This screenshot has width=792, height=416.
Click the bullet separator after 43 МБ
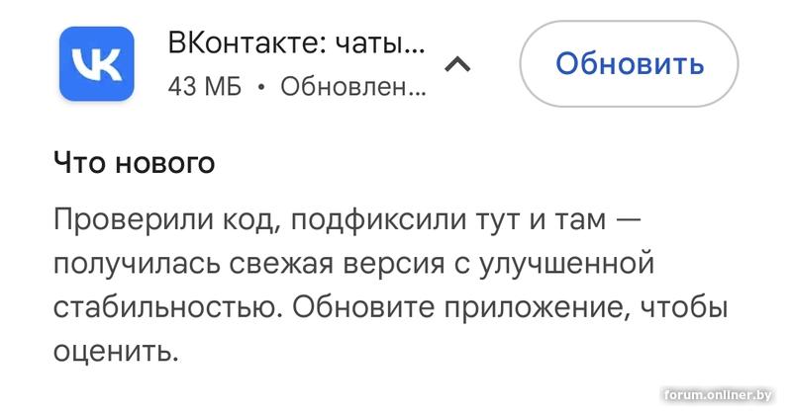click(x=261, y=86)
